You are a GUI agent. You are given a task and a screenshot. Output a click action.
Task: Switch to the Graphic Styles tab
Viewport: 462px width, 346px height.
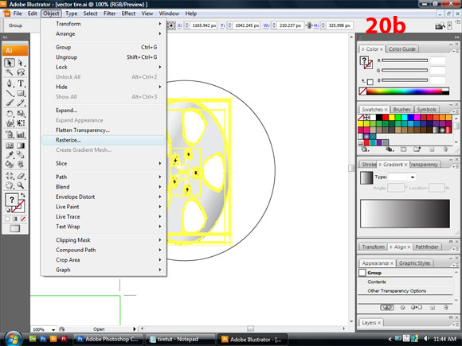coord(414,263)
